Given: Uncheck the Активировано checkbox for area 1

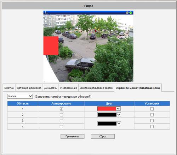Looking at the screenshot, I should point(61,109).
